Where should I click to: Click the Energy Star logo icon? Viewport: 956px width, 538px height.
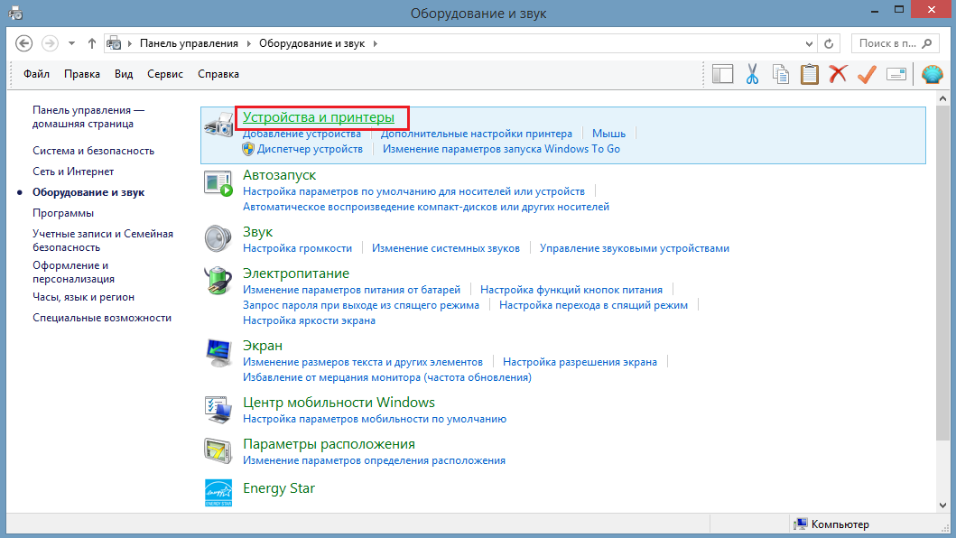tap(218, 493)
